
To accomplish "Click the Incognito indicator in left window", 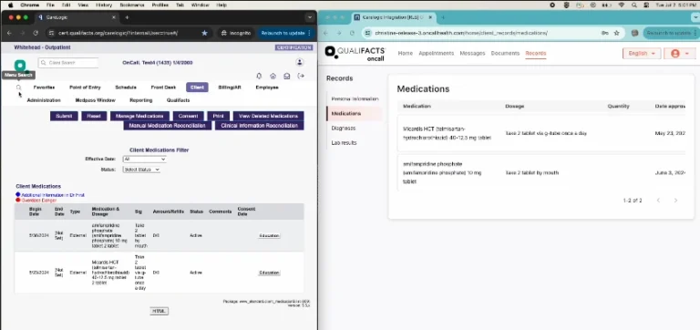I will point(236,33).
